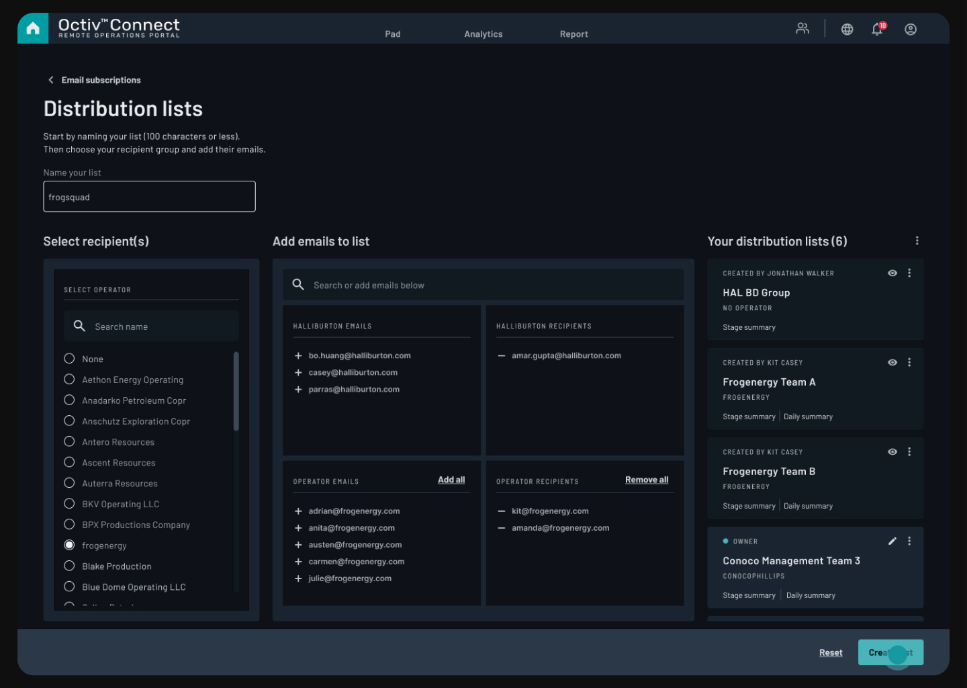Remove amanda@frogenergy.com with minus icon

point(501,528)
